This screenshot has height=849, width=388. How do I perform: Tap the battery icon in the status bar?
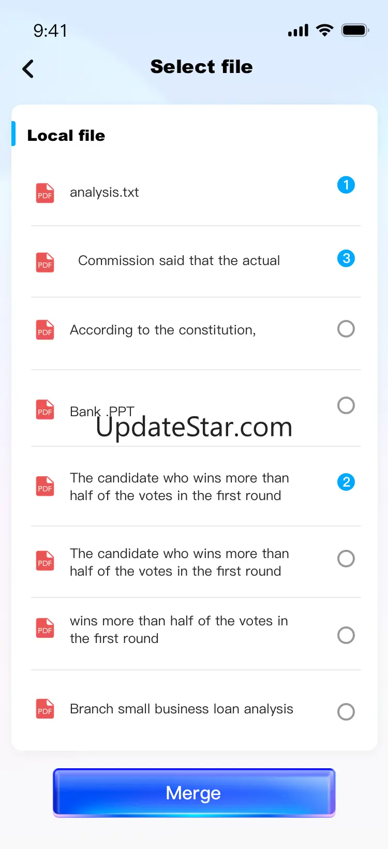point(355,31)
